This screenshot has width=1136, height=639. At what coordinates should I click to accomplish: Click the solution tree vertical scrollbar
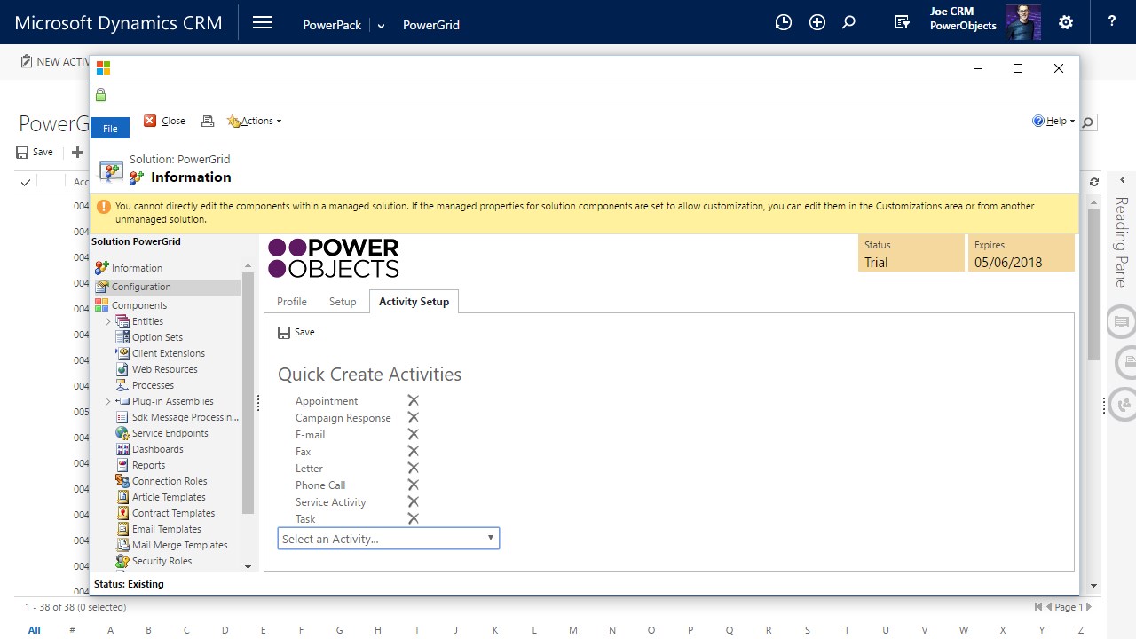tap(248, 392)
